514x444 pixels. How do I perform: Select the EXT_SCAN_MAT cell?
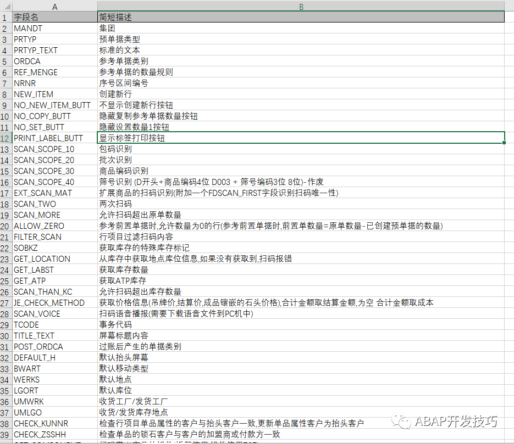[x=55, y=193]
